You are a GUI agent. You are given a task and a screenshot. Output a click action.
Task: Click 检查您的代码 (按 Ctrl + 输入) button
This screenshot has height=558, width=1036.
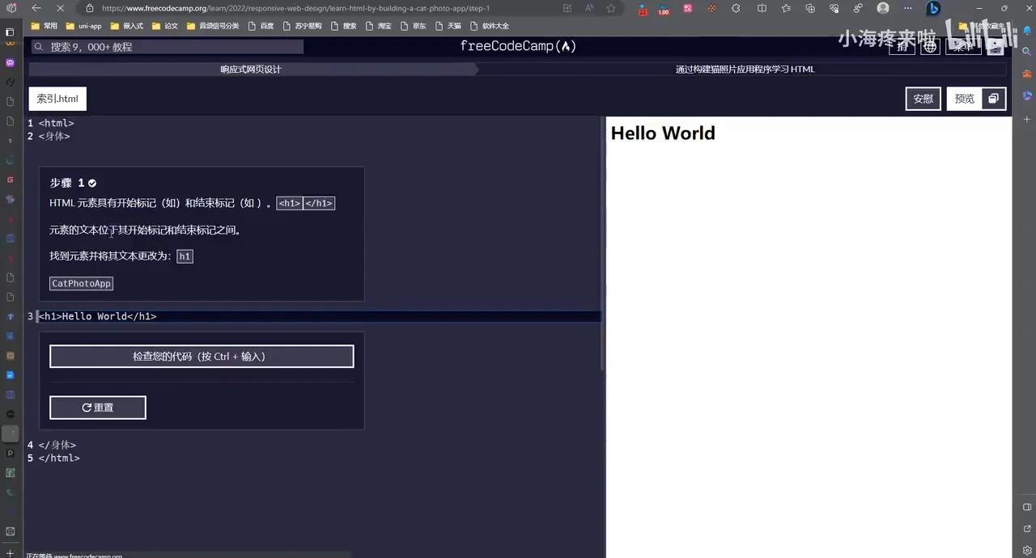[202, 357]
